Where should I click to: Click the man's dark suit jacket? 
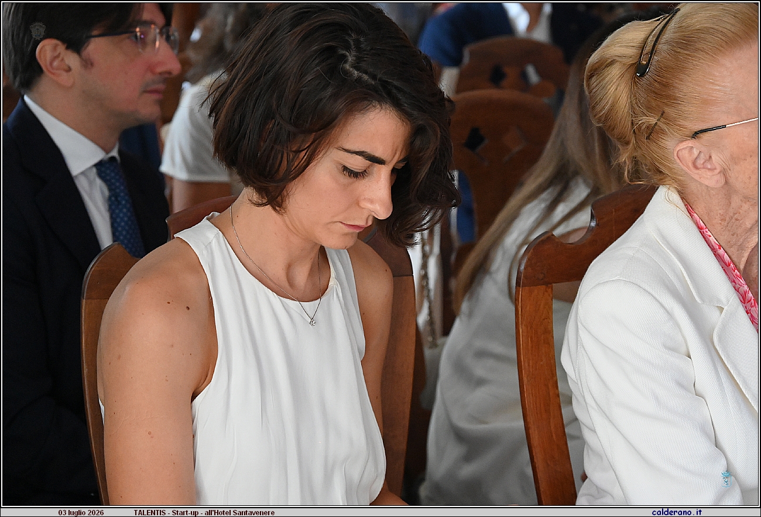click(50, 304)
